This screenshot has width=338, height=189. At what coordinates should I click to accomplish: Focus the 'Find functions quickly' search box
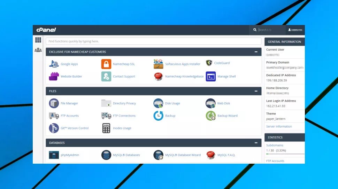coord(153,41)
